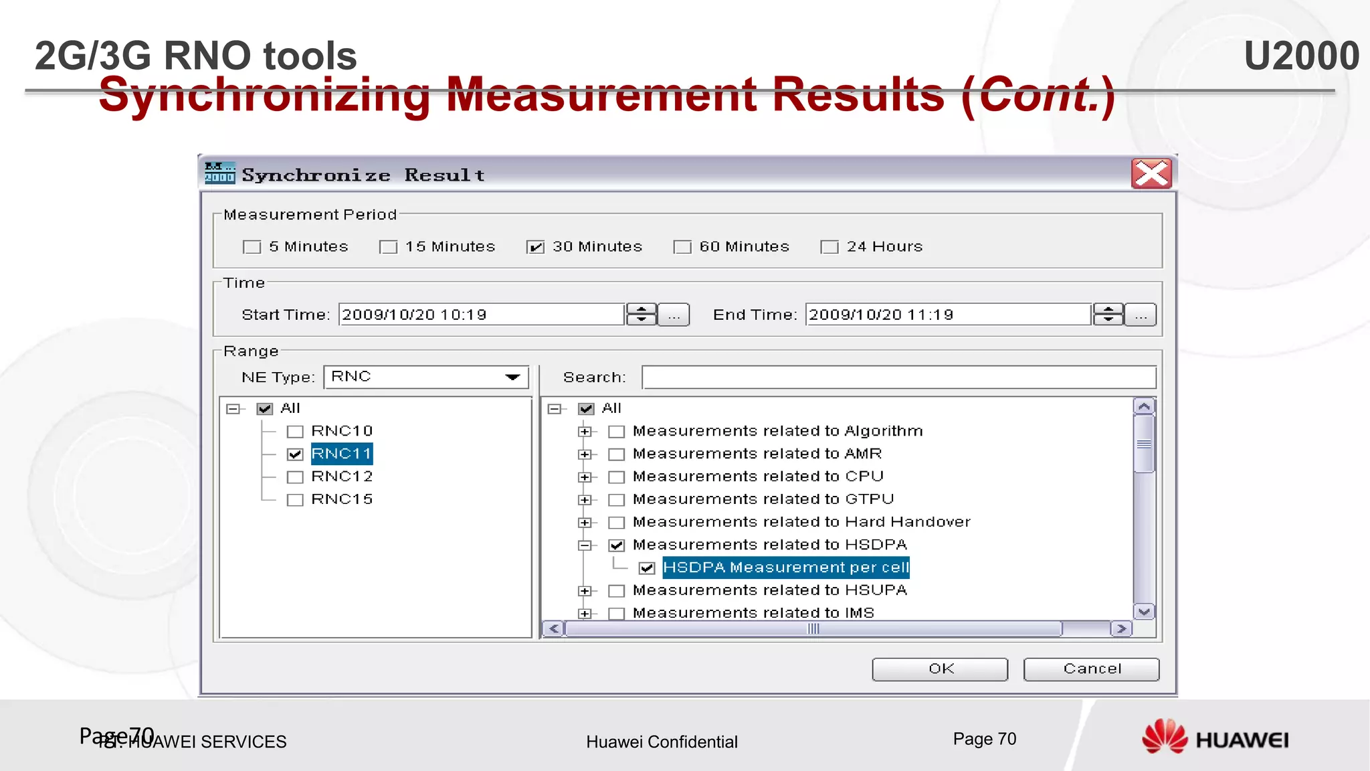Close the Synchronize Result dialog
Viewport: 1370px width, 771px height.
point(1151,174)
